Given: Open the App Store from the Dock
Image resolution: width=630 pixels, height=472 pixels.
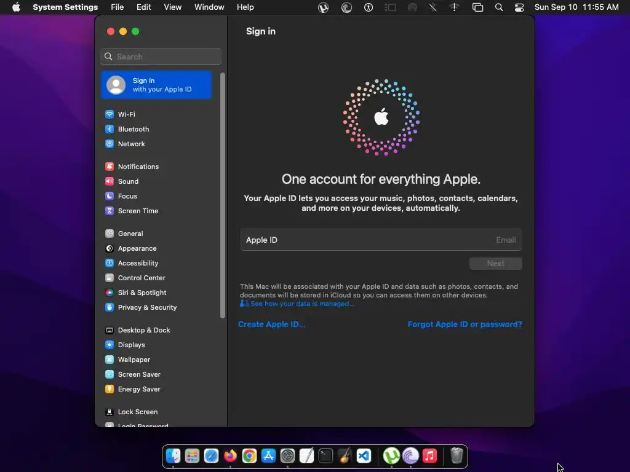Looking at the screenshot, I should tap(268, 456).
